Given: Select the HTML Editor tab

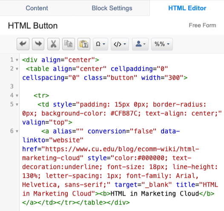Looking at the screenshot, I should point(187,8).
